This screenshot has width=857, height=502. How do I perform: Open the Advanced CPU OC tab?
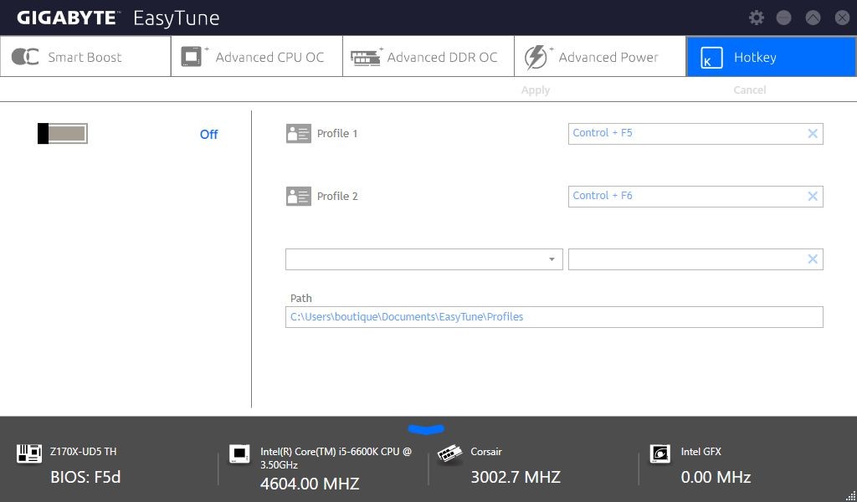click(257, 57)
